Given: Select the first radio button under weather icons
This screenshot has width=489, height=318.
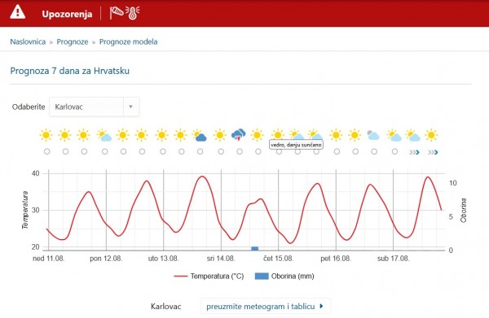Looking at the screenshot, I should click(x=46, y=151).
